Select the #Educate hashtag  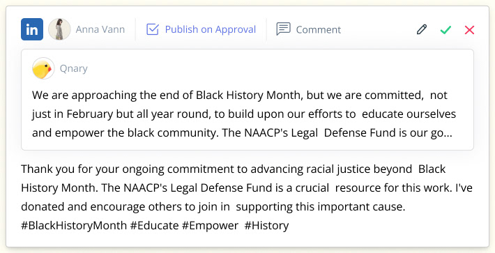[x=154, y=226]
